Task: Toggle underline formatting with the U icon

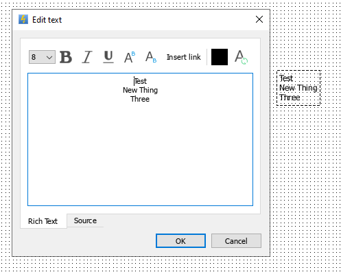Action: [x=108, y=57]
